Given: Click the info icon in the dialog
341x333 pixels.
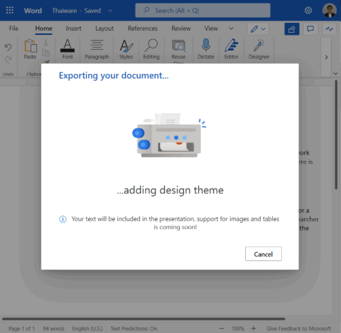Looking at the screenshot, I should 63,219.
